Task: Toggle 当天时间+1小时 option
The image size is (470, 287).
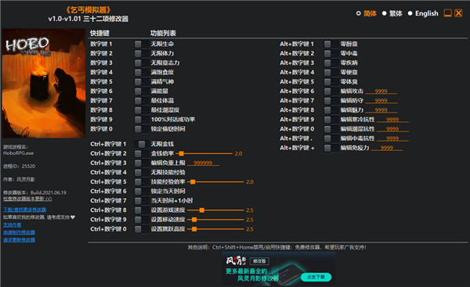Action: click(x=141, y=201)
